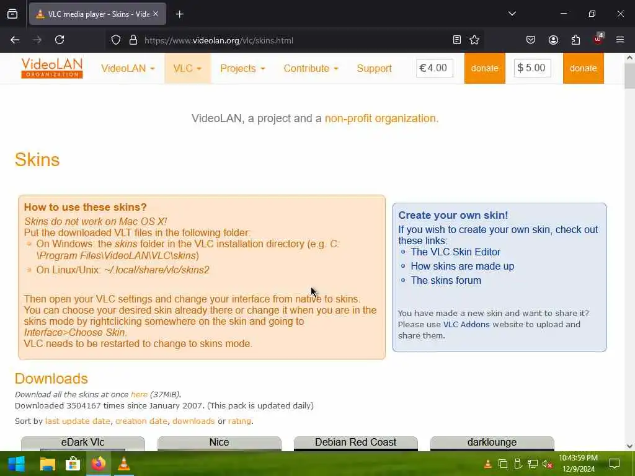
Task: Open a new browser tab
Action: point(179,14)
